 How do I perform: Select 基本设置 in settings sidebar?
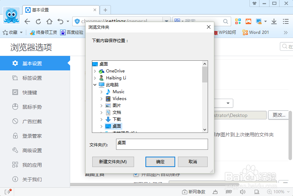[35, 63]
